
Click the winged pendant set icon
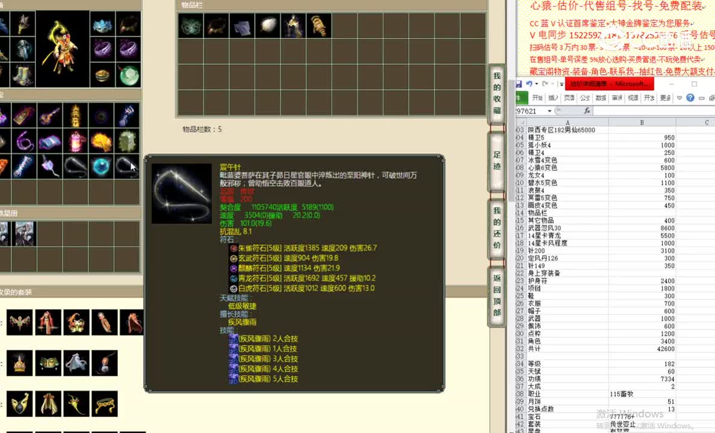pyautogui.click(x=20, y=322)
